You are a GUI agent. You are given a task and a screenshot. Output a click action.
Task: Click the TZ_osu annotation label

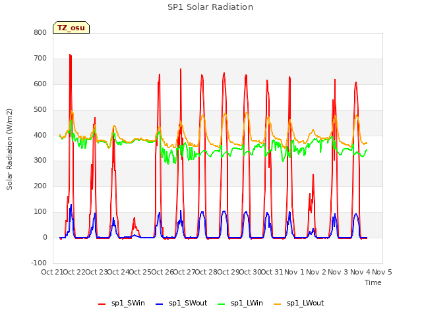71,28
